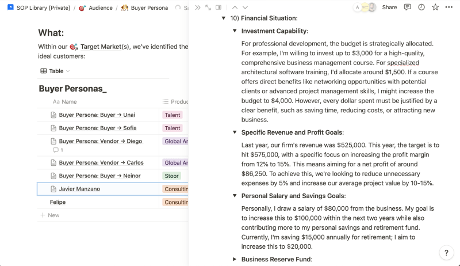Collapse Specific Revenue and Profit Goals toggle
This screenshot has width=460, height=266.
[235, 132]
